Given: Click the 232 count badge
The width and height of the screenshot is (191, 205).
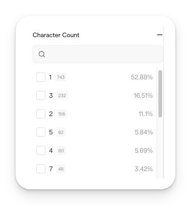Looking at the screenshot, I should 62,95.
